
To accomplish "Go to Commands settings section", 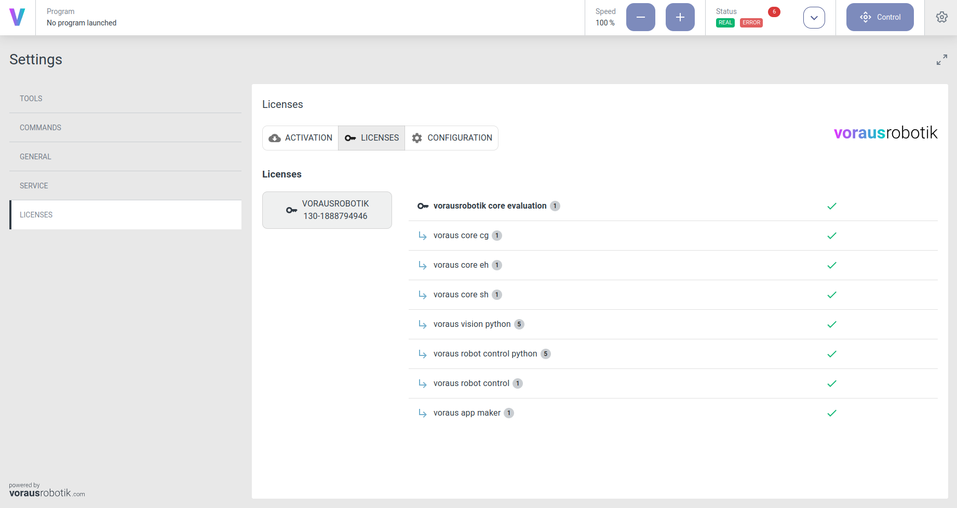I will pyautogui.click(x=41, y=128).
